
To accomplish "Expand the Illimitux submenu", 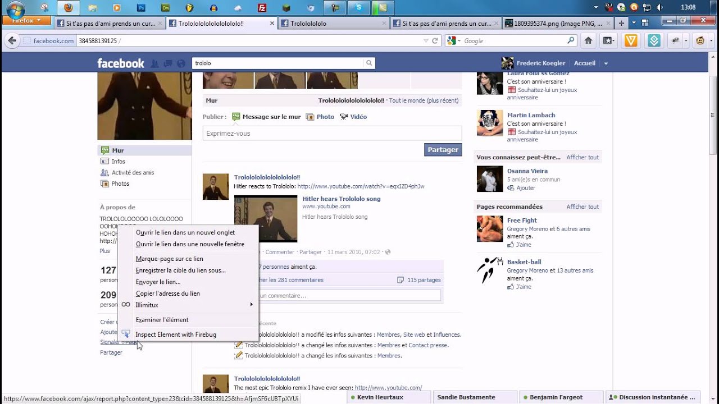I will 188,305.
